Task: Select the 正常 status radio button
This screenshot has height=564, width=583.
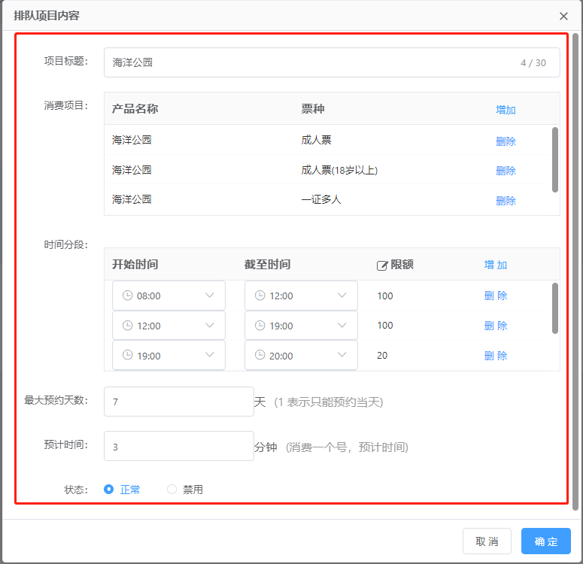Action: (x=109, y=490)
